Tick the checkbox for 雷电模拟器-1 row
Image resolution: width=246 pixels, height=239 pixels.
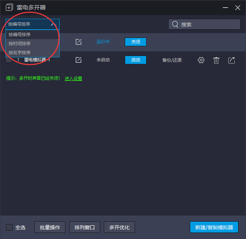(9, 60)
